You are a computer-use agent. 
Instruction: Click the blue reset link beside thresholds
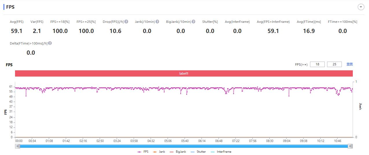point(350,64)
